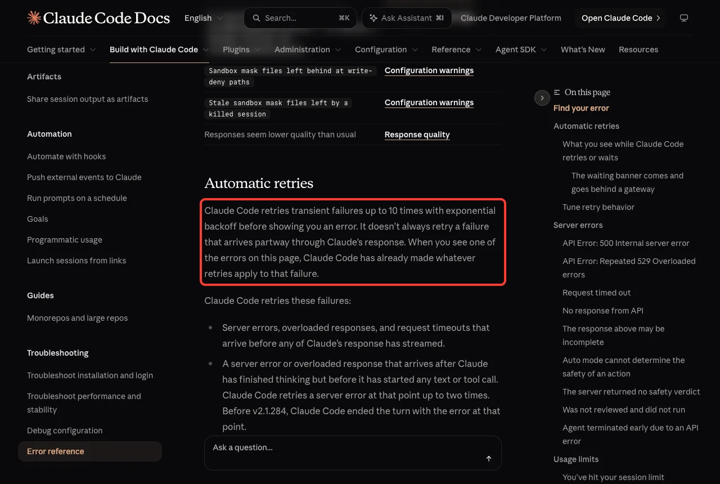Click the Claude Code Docs starburst logo
This screenshot has width=720, height=484.
34,18
